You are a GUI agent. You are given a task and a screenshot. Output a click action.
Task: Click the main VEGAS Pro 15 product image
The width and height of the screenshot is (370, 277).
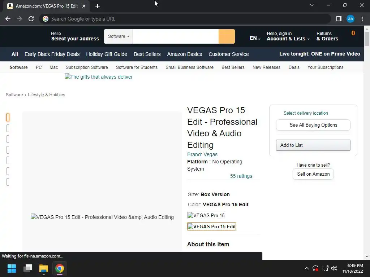pyautogui.click(x=102, y=217)
